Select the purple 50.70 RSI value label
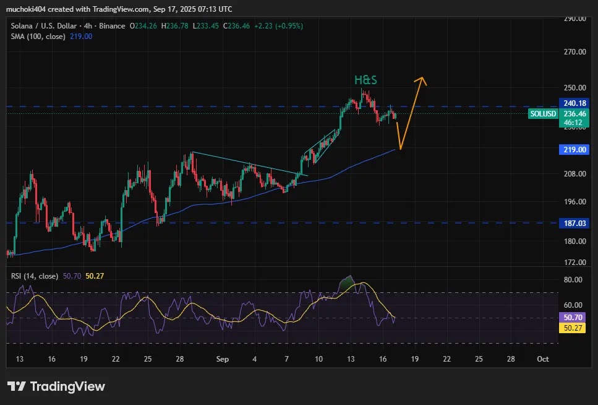598x405 pixels. [575, 317]
